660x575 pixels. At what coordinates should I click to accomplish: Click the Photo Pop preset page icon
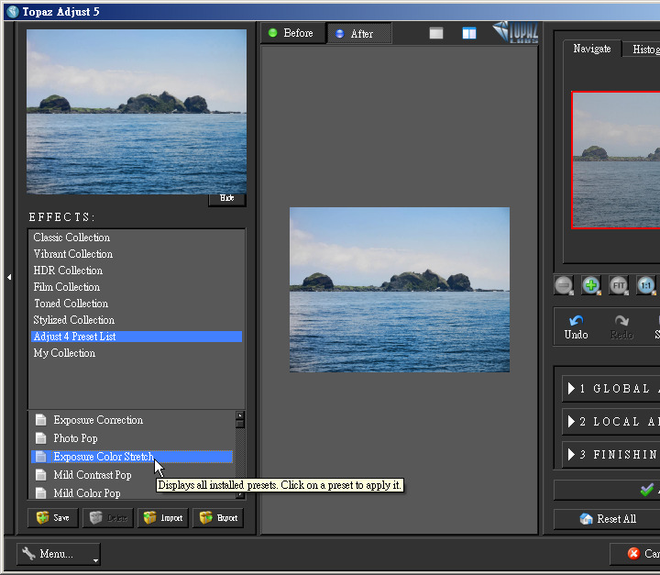(x=41, y=438)
